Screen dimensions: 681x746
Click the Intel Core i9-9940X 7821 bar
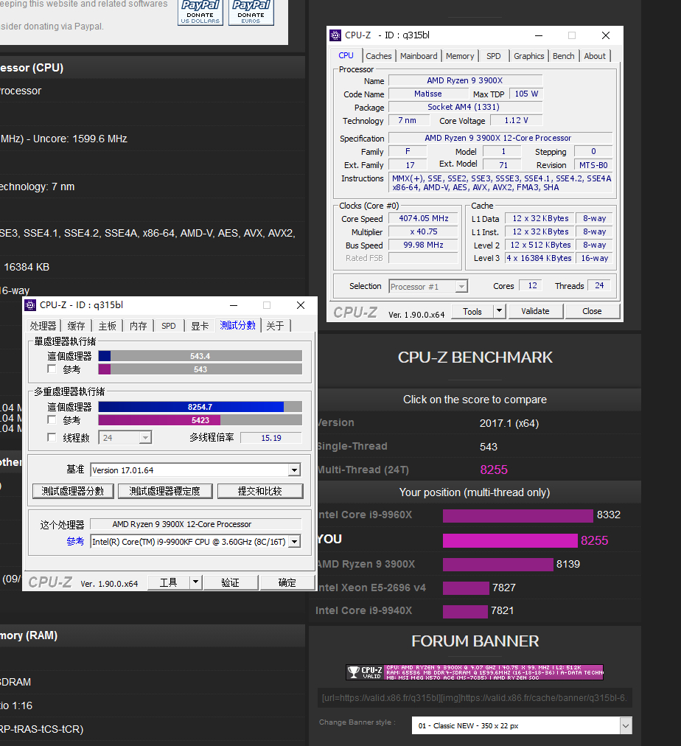pos(465,611)
